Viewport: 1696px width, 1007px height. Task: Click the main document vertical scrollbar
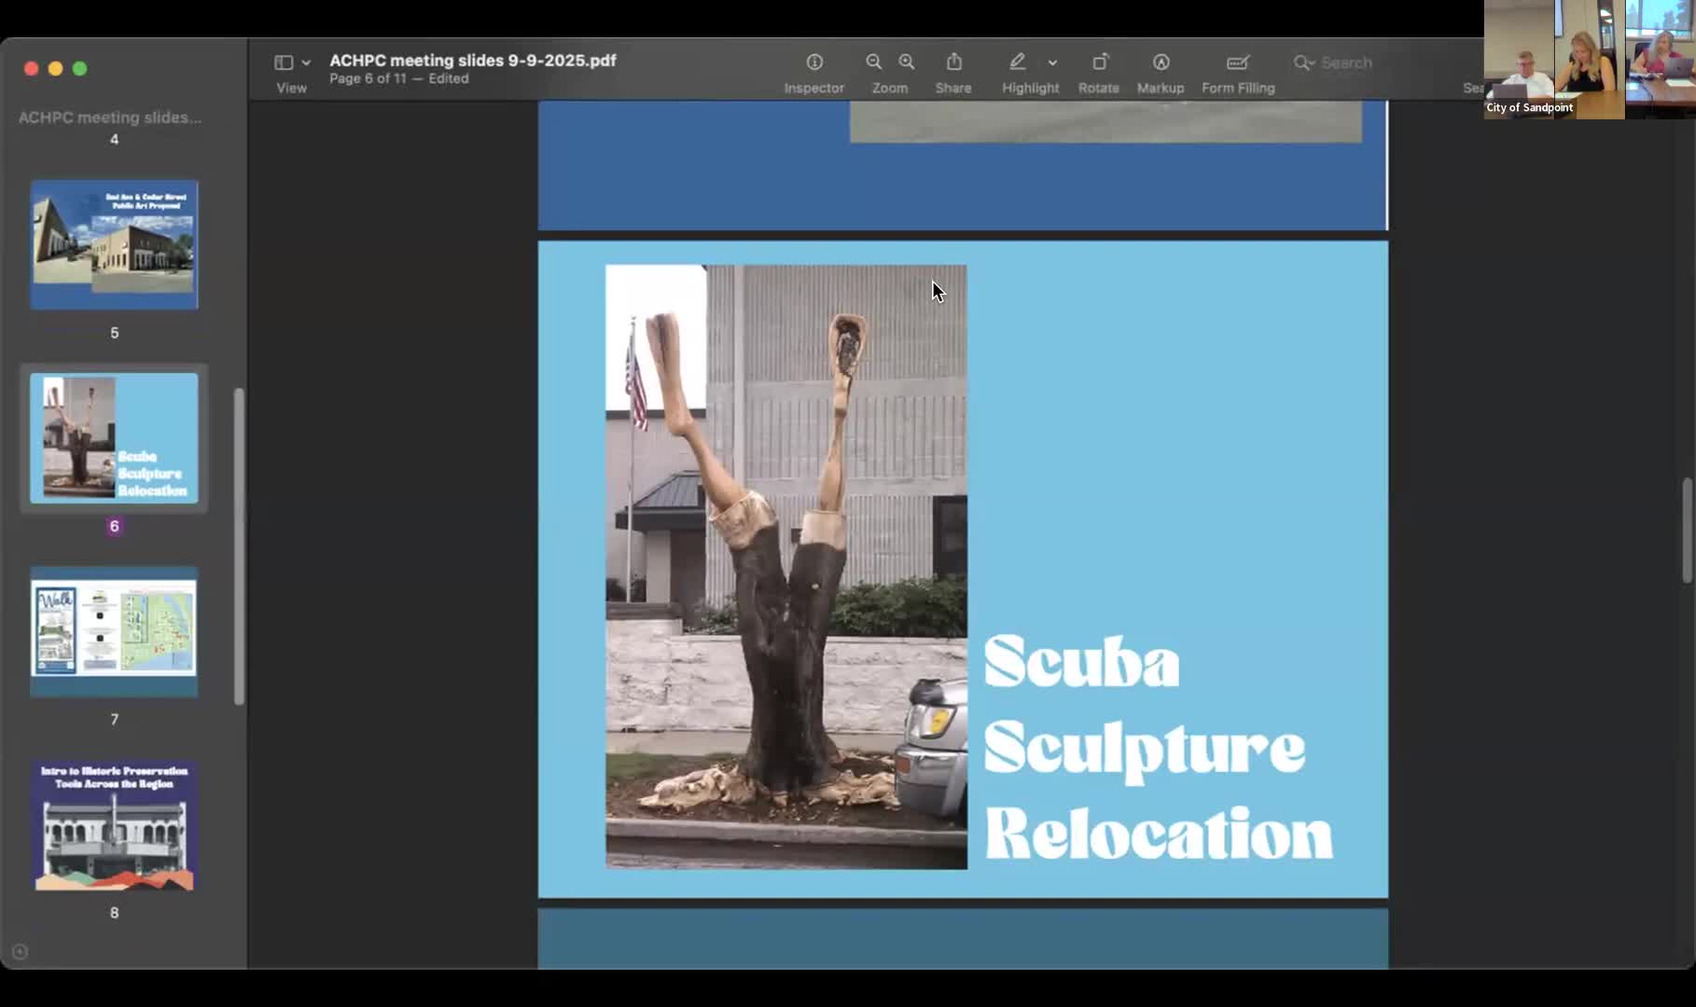click(1687, 531)
